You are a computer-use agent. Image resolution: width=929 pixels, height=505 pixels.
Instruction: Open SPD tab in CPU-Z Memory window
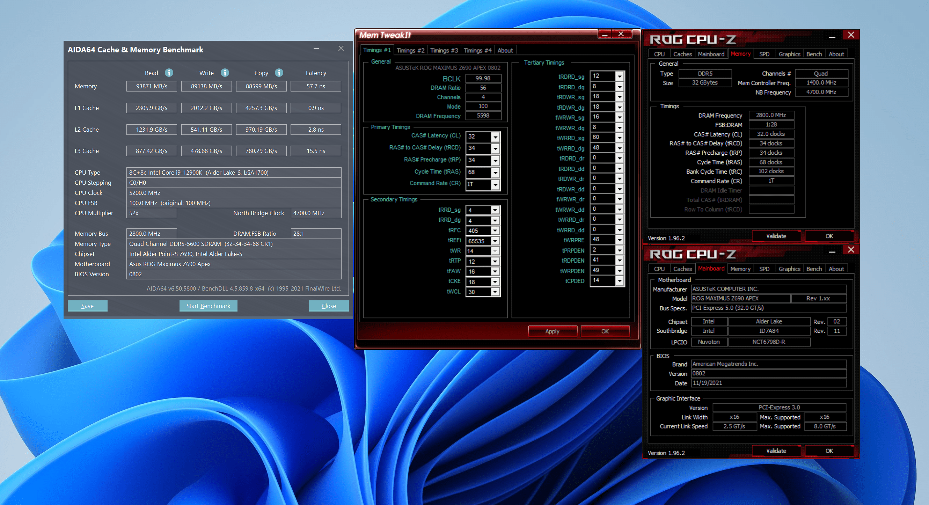click(x=764, y=54)
